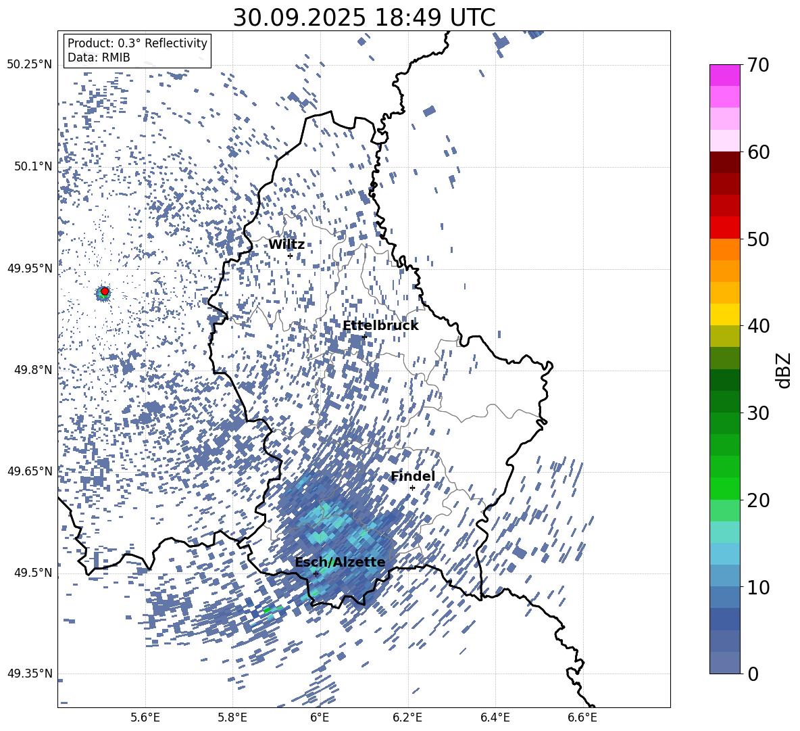Click the Wiltz cross marker
This screenshot has height=731, width=800.
coord(291,256)
